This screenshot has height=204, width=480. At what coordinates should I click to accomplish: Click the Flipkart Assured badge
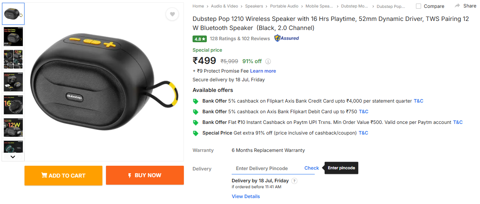(x=287, y=38)
